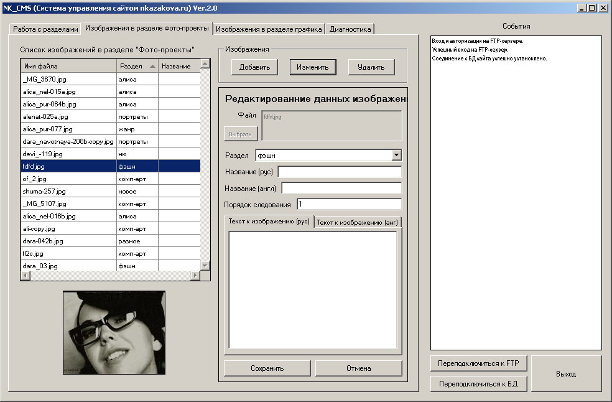Viewport: 612px width, 402px height.
Task: Click the horizontal scrollbar right arrow
Action: [x=195, y=275]
